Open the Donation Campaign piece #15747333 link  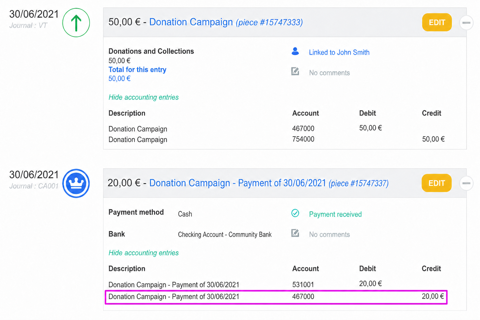coord(226,22)
